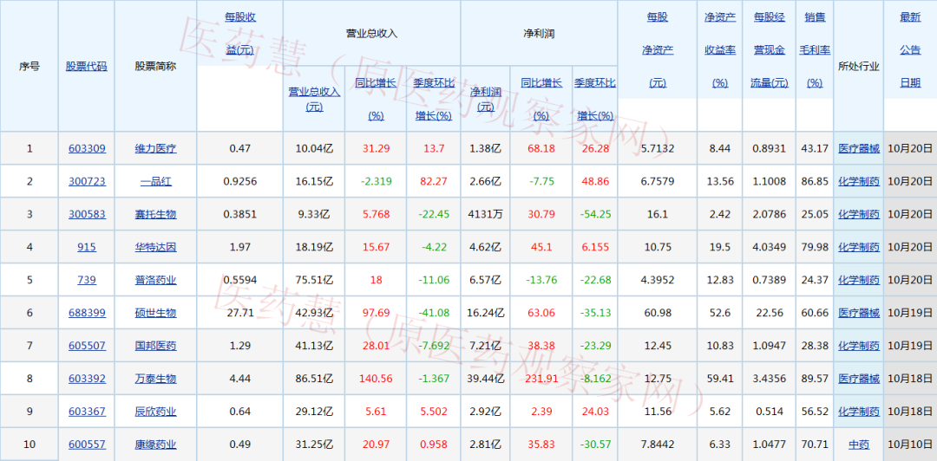Viewport: 937px width, 461px height.
Task: Sort by 最新公告日期 column header
Action: pos(910,50)
